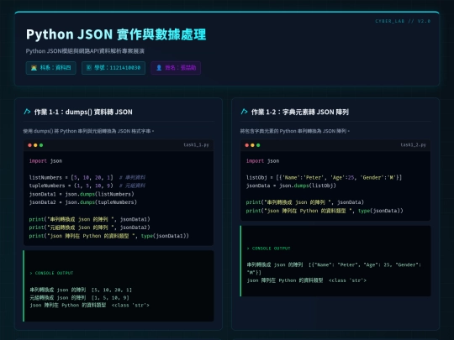Click the <class 'str'> output in right console

(347, 280)
